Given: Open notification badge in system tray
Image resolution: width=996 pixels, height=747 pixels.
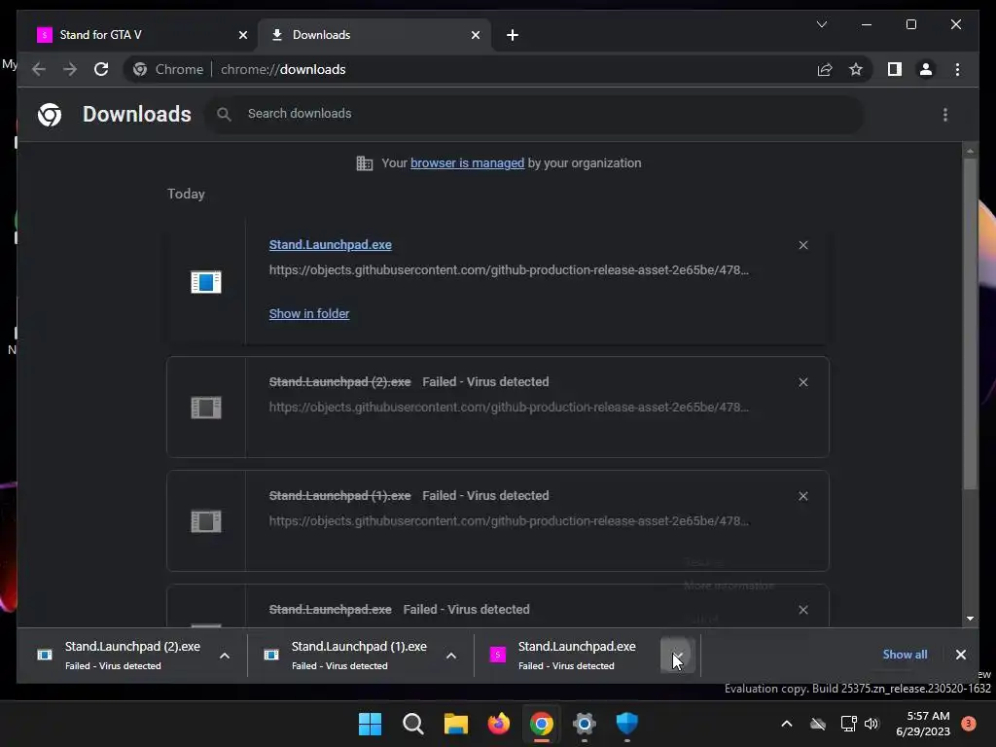Looking at the screenshot, I should [x=968, y=724].
